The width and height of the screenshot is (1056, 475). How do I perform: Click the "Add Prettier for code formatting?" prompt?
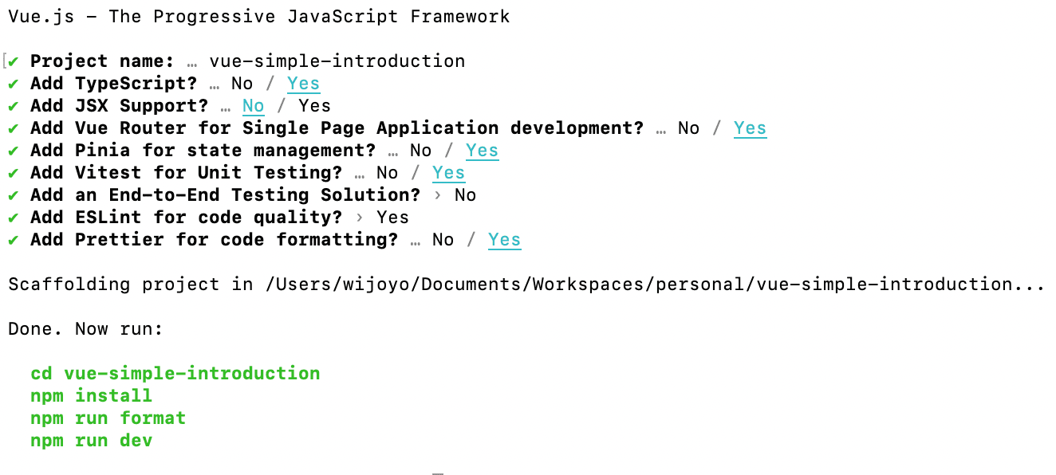[214, 240]
